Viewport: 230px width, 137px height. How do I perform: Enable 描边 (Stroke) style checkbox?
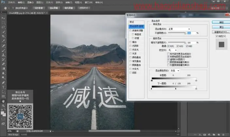130,42
